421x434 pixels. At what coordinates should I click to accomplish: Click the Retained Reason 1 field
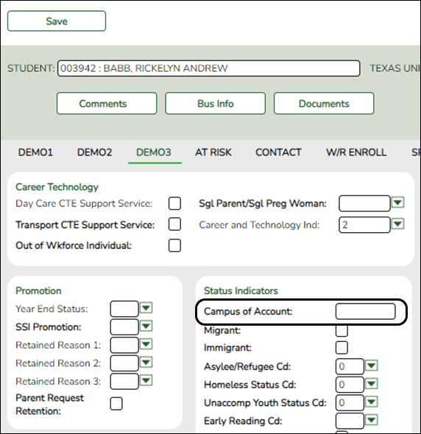[x=124, y=345]
